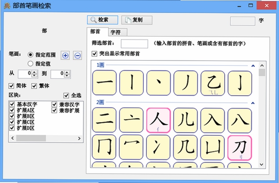
Task: Select the highlighted 人 radical tile
Action: click(x=158, y=120)
